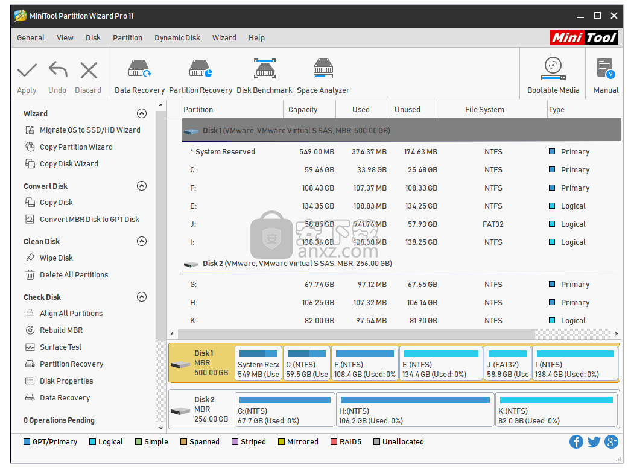The width and height of the screenshot is (631, 471).
Task: Open the View menu
Action: click(x=65, y=38)
